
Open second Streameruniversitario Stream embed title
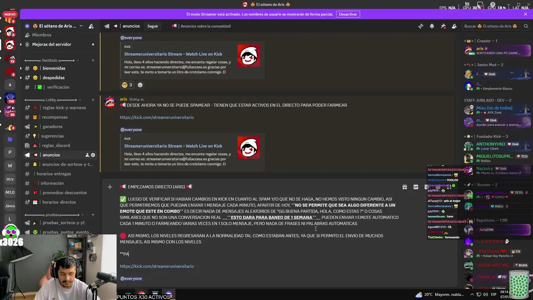pos(173,146)
